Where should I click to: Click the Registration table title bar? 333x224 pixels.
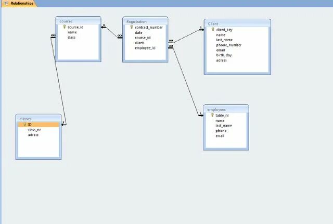point(145,21)
